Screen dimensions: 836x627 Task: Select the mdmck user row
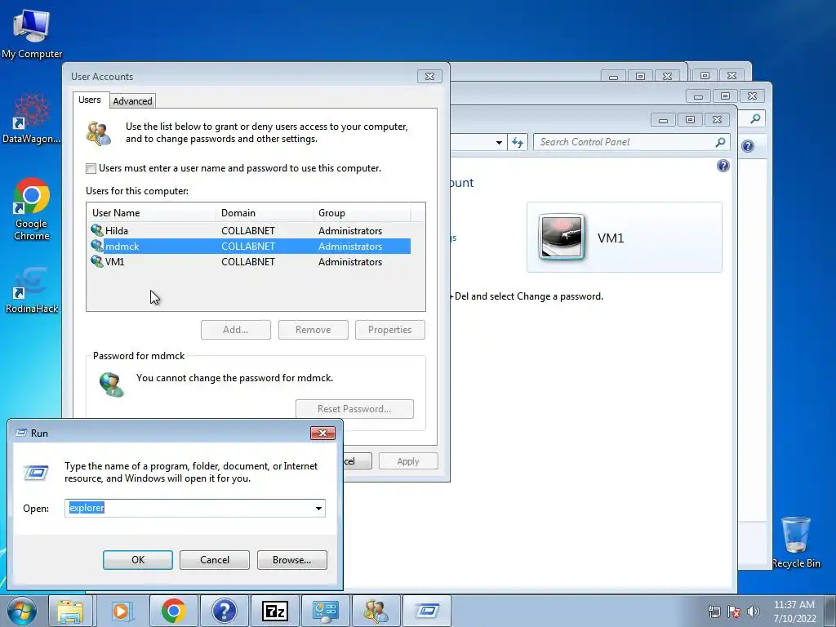[x=250, y=247]
